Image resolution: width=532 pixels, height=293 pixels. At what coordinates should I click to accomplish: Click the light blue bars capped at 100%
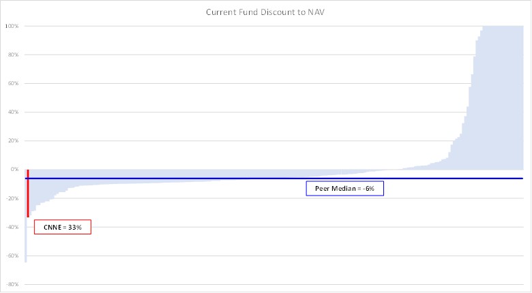[x=503, y=95]
